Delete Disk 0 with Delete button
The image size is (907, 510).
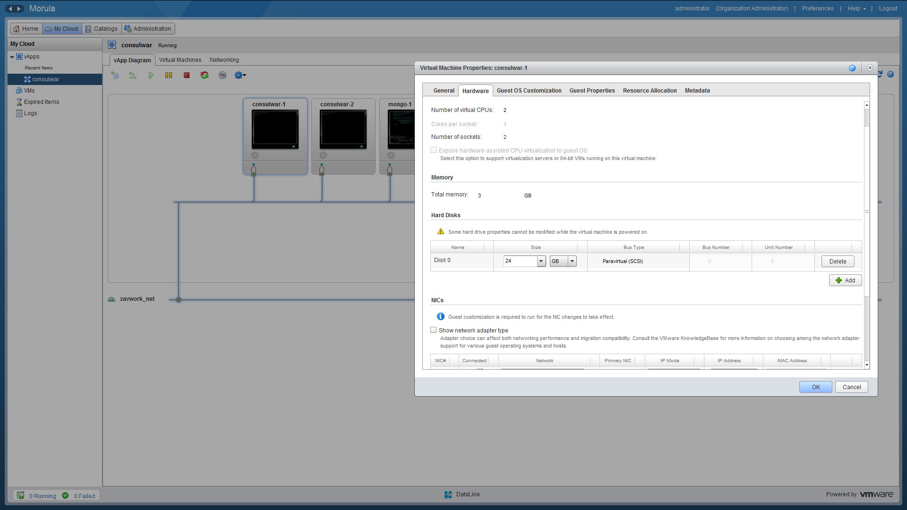(838, 262)
